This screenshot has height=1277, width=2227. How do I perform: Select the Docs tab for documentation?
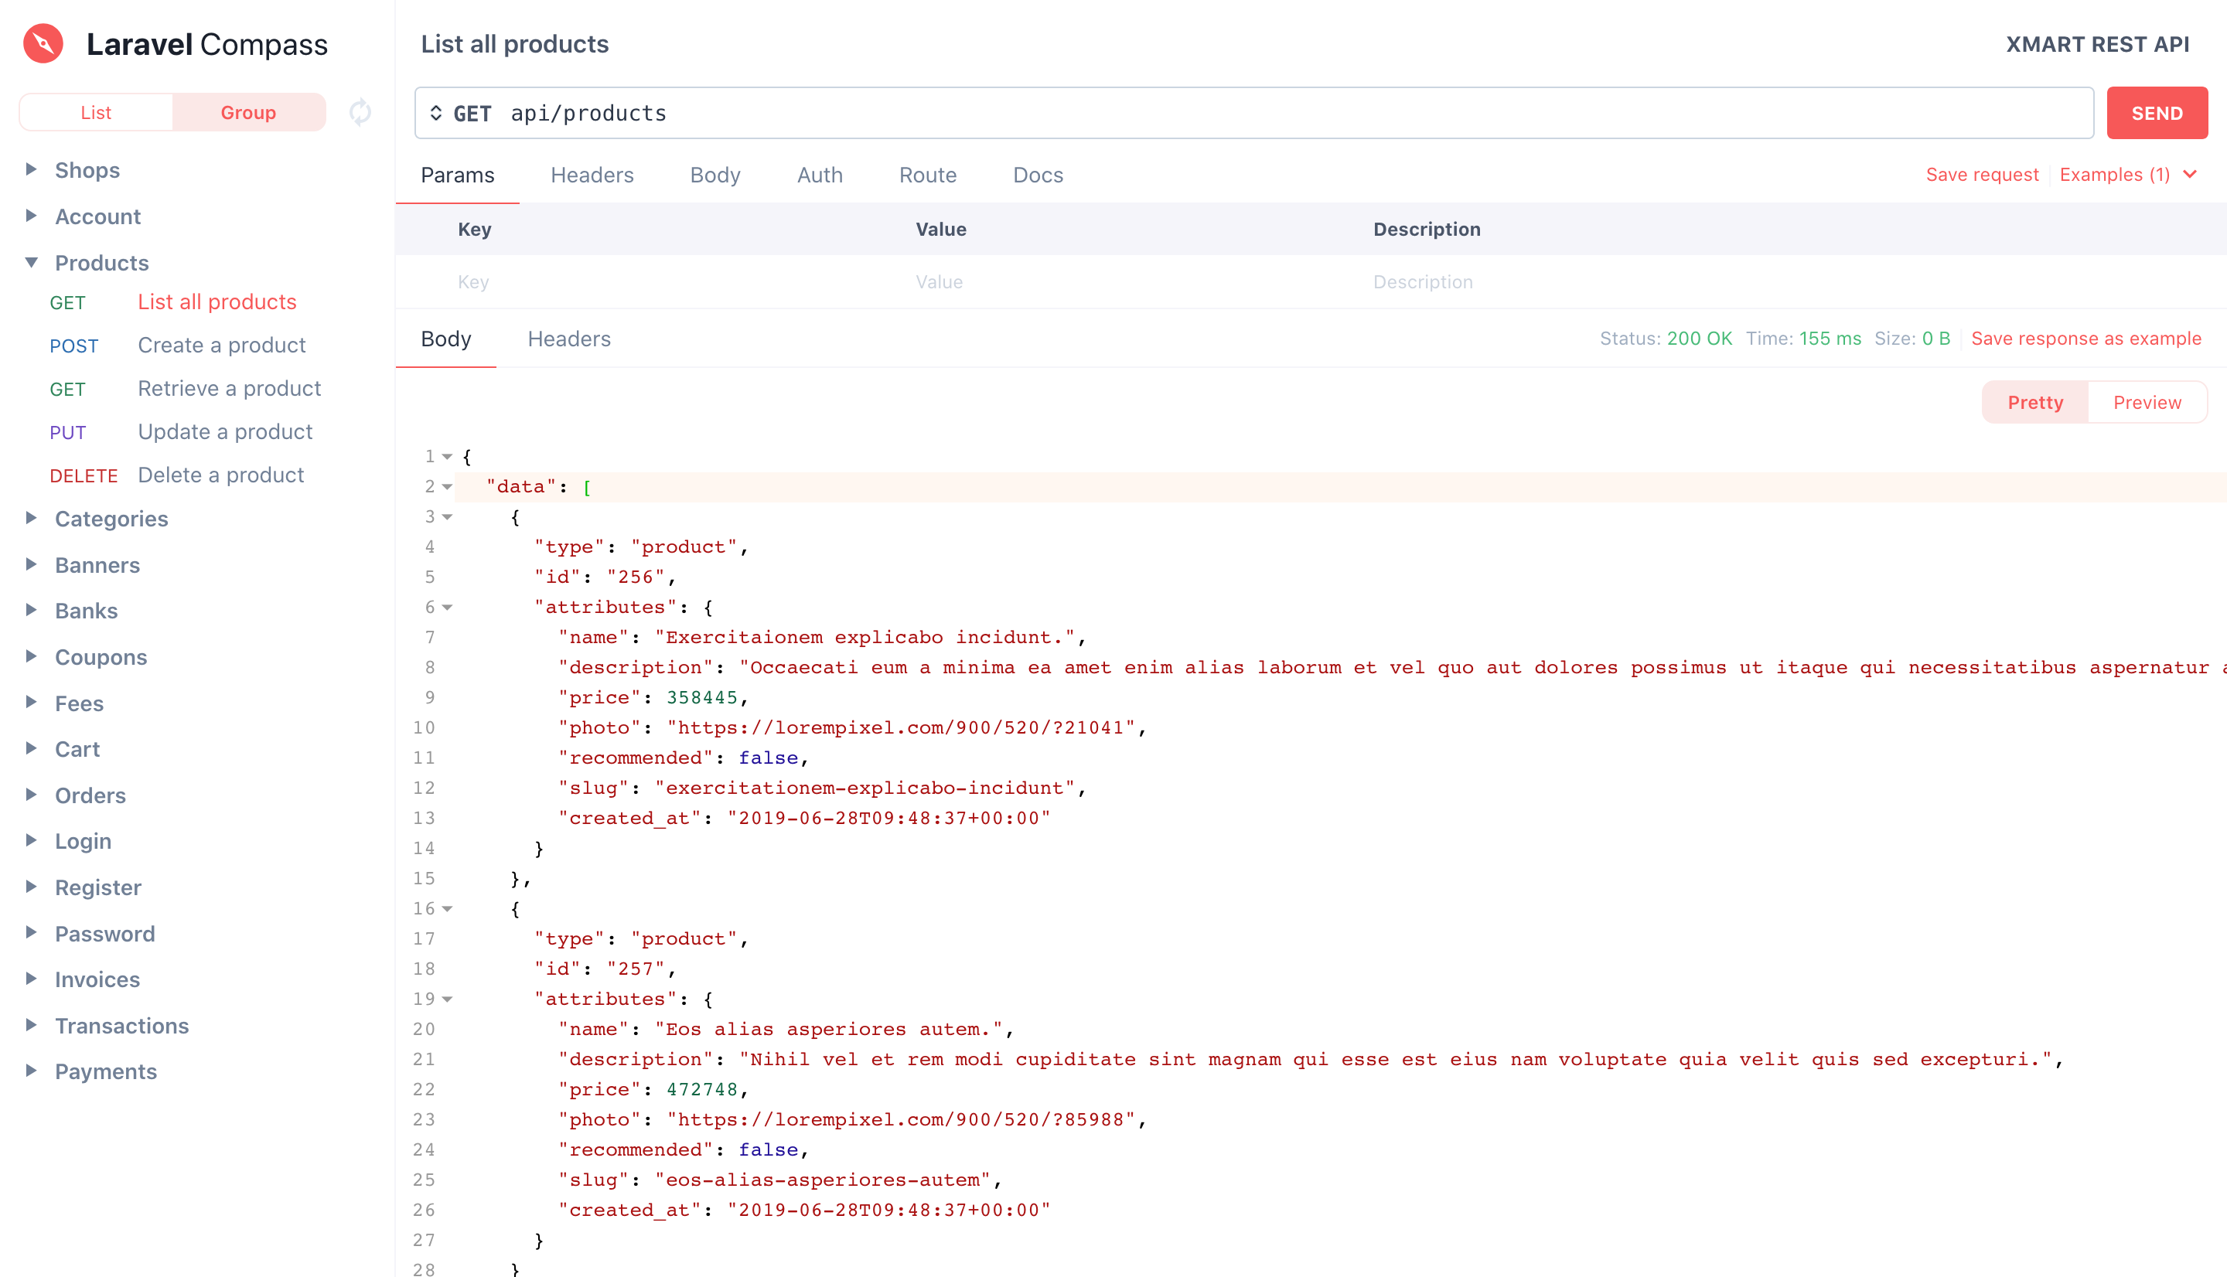(1037, 175)
